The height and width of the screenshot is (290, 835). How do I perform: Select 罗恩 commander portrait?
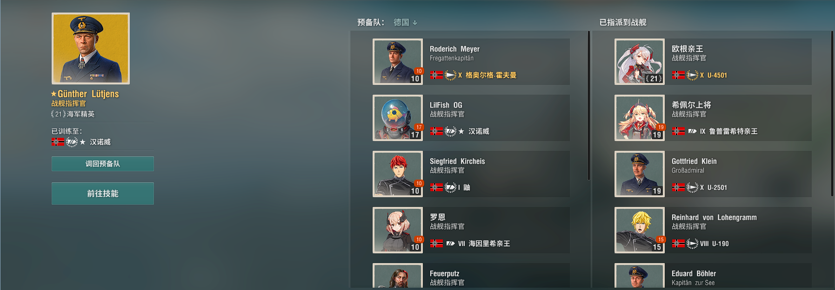point(398,230)
